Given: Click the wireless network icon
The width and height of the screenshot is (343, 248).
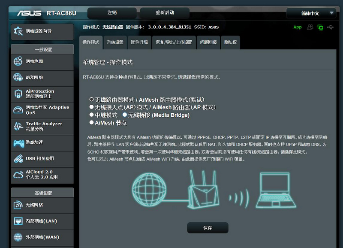Looking at the screenshot, I should coord(18,205).
